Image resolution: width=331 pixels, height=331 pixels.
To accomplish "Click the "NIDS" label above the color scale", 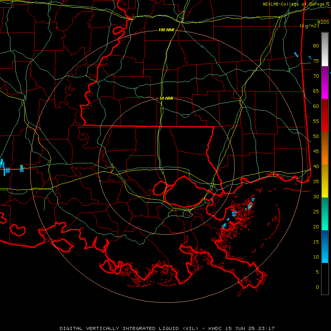I will click(x=323, y=22).
